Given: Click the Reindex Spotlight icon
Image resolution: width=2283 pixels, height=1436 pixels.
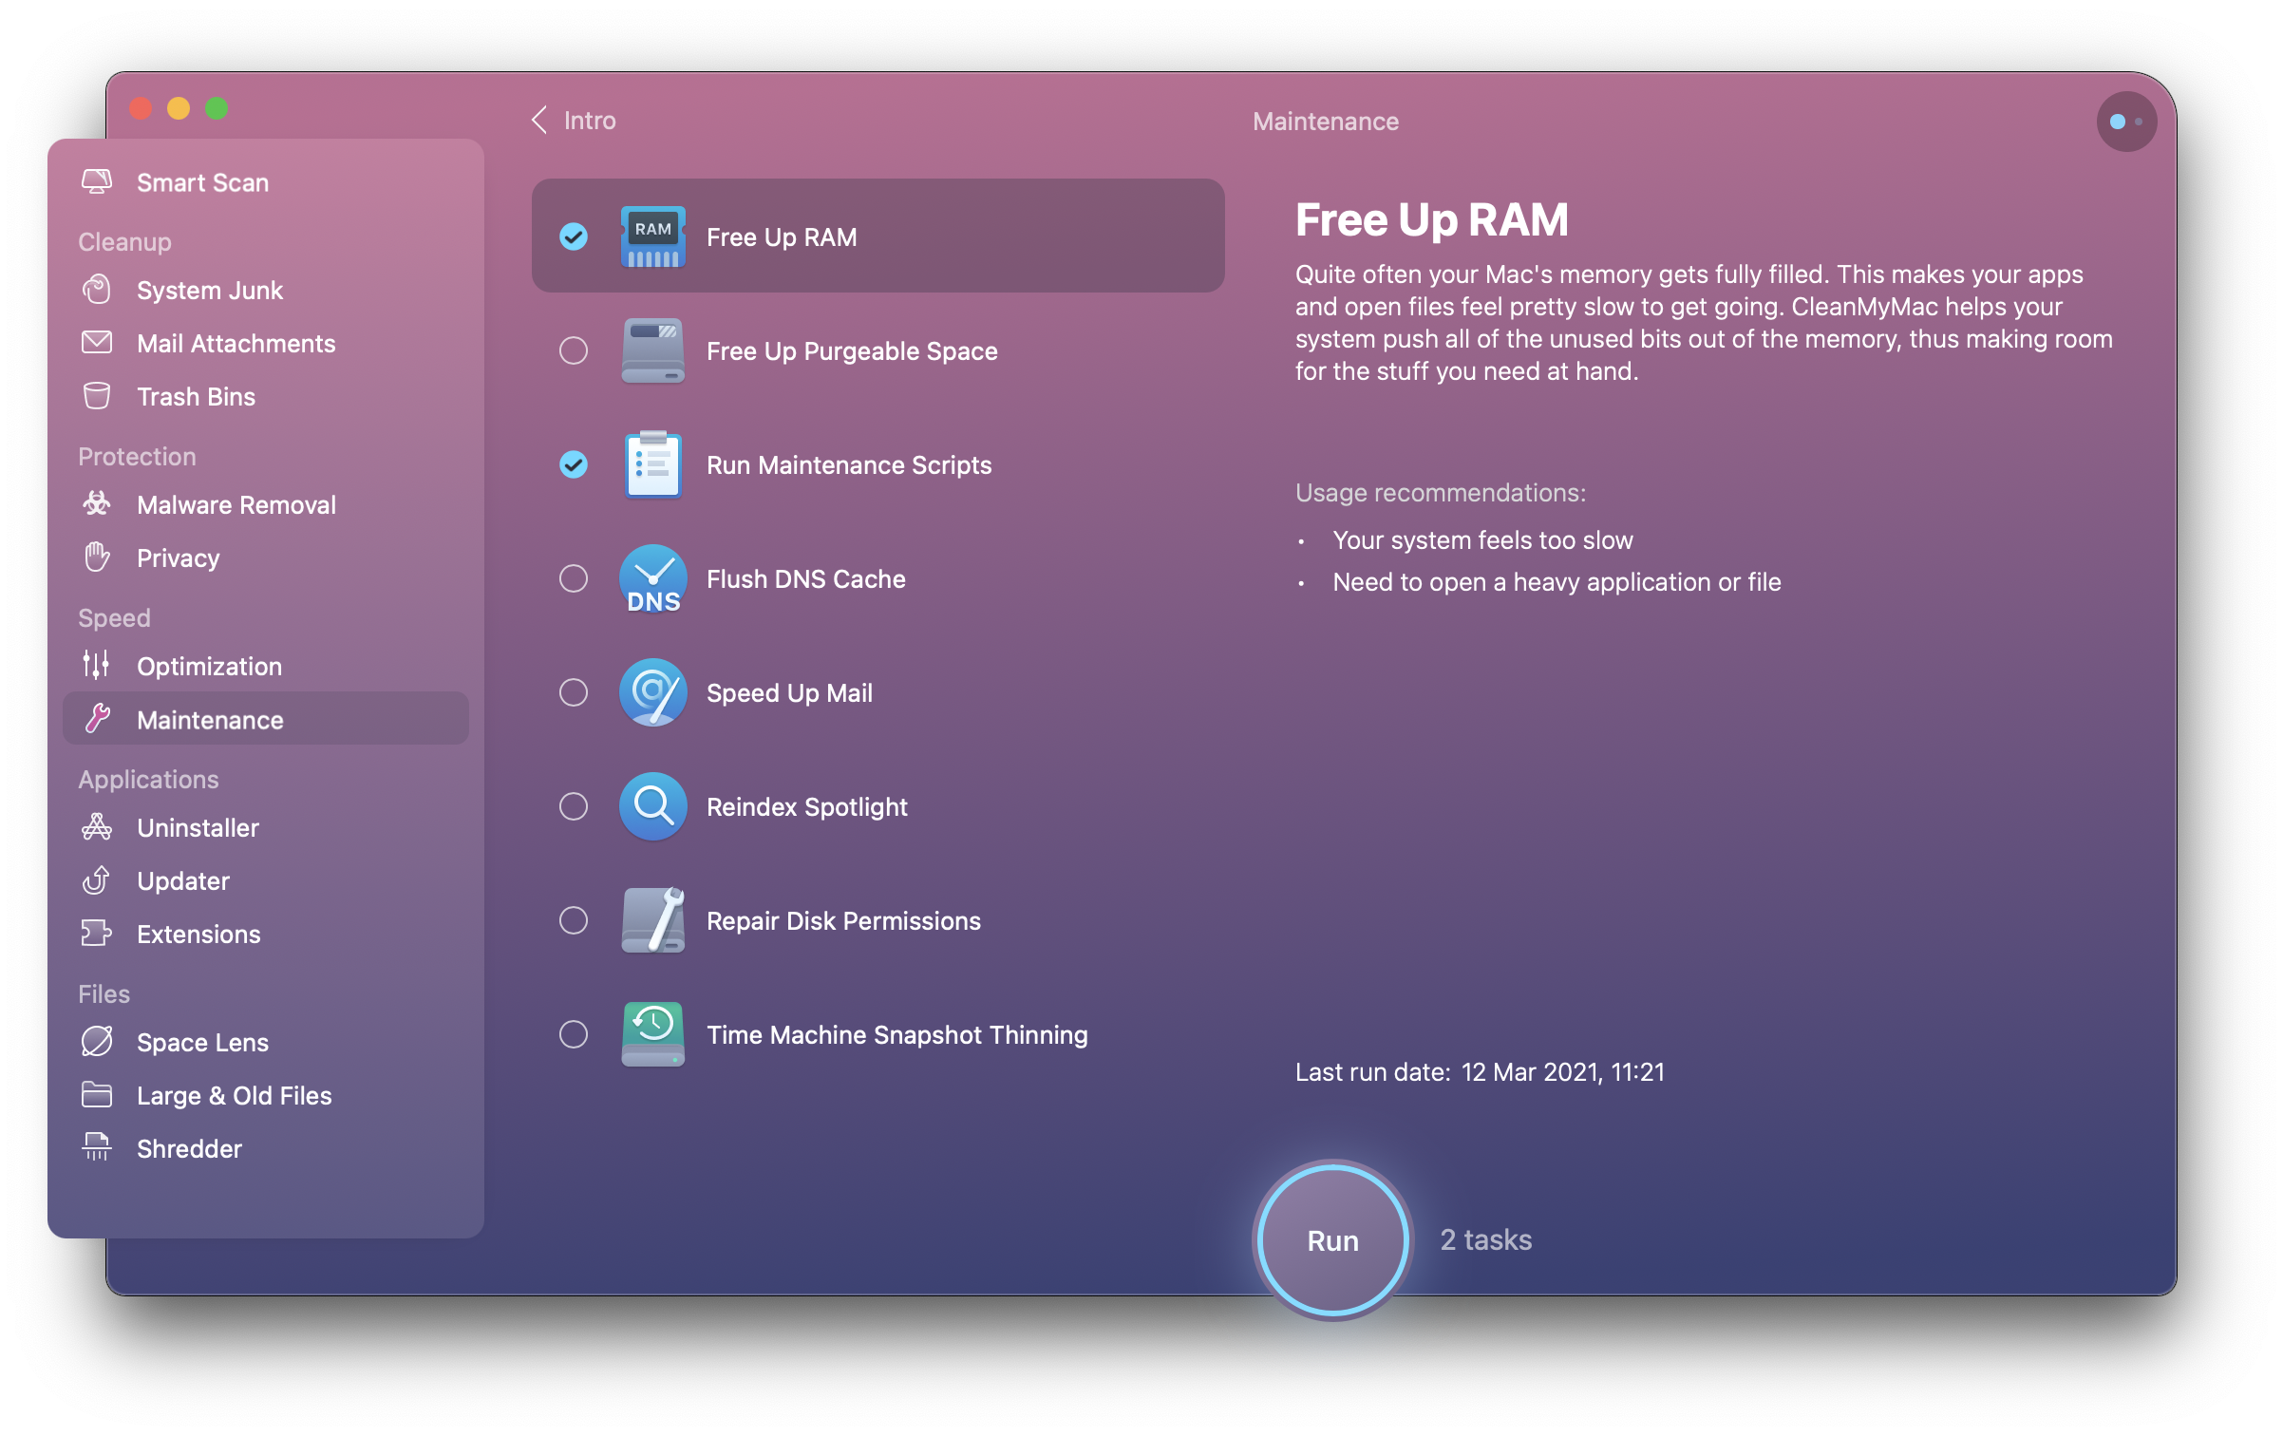Looking at the screenshot, I should click(653, 805).
